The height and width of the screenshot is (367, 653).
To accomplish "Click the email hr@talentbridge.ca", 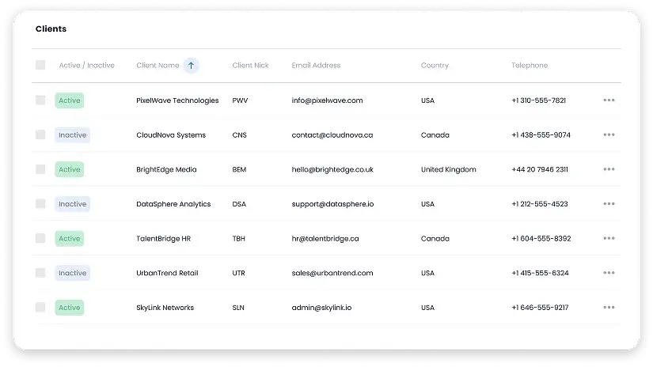I will click(325, 238).
